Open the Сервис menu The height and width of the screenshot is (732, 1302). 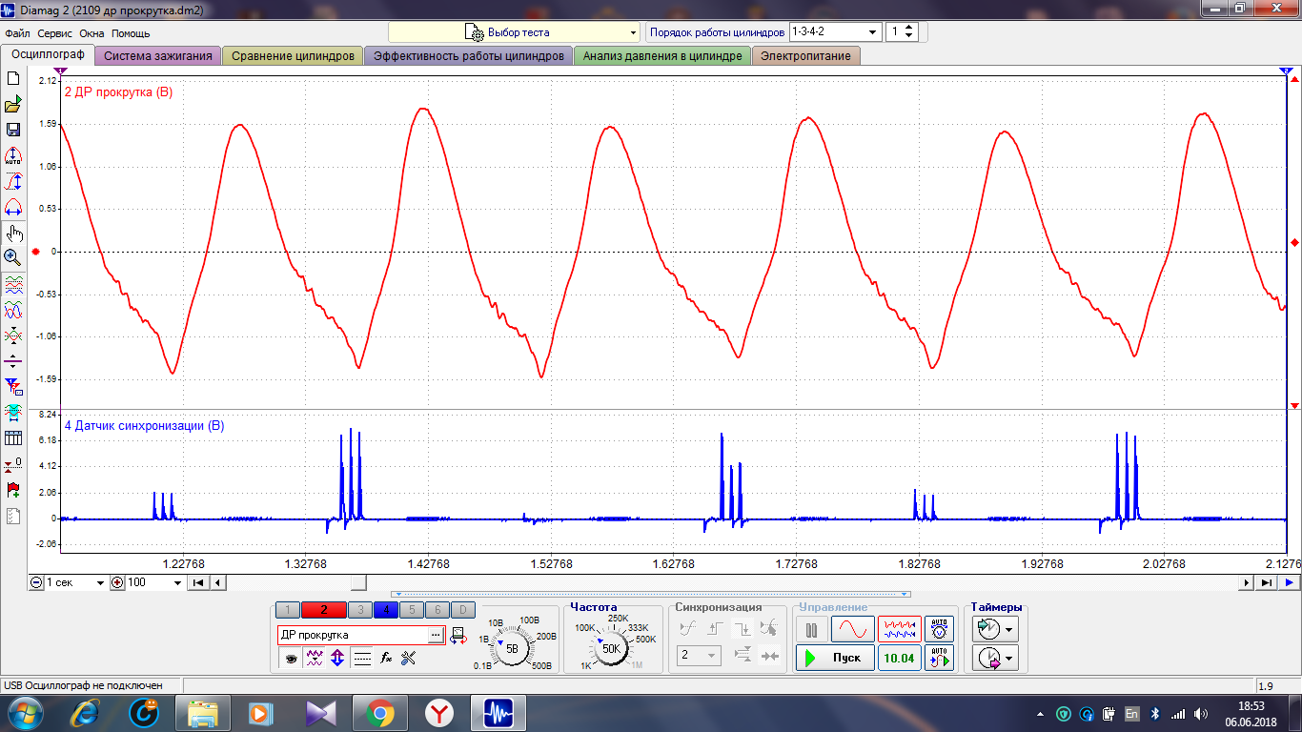(x=55, y=33)
